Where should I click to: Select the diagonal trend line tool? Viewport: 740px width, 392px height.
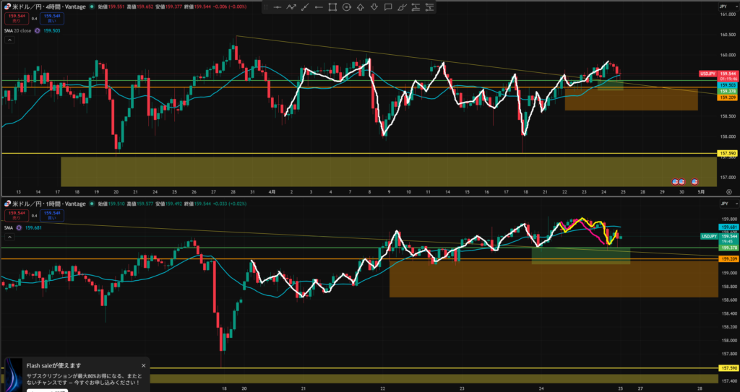tap(305, 7)
